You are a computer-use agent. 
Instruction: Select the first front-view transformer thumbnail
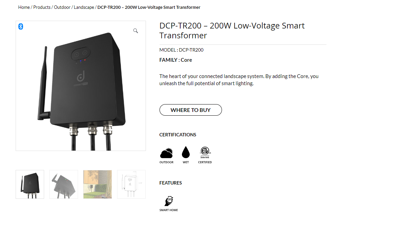(30, 185)
